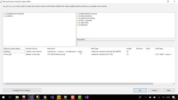Open the notification center icon

pos(174,97)
